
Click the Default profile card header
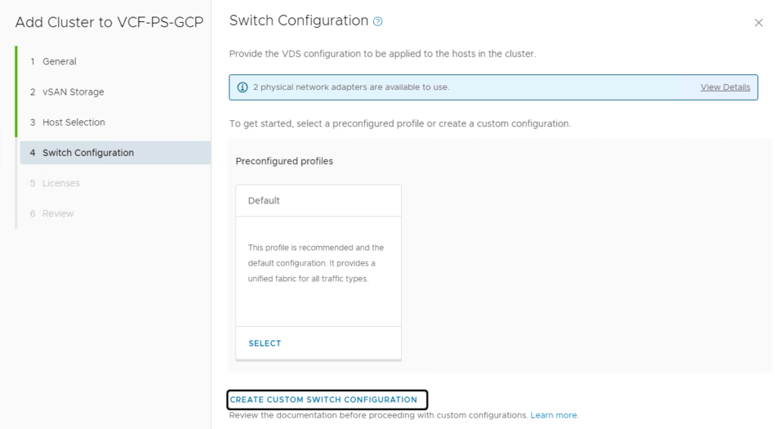coord(264,201)
